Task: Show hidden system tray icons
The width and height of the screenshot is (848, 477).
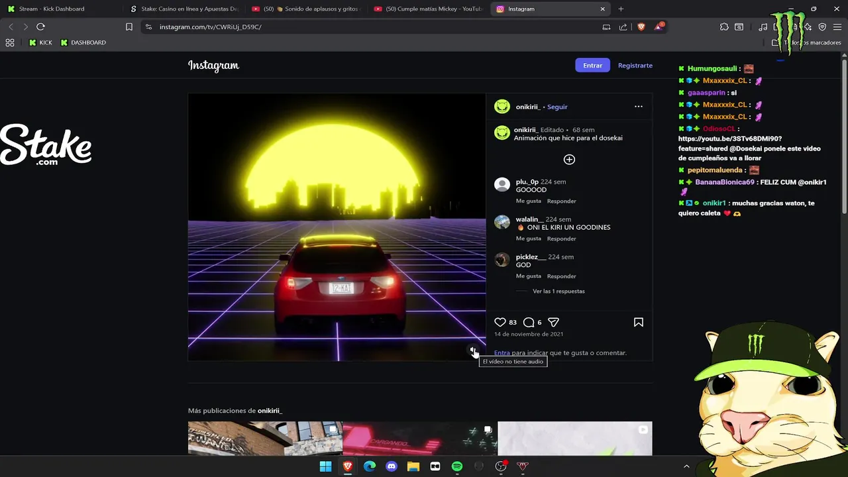Action: tap(686, 466)
